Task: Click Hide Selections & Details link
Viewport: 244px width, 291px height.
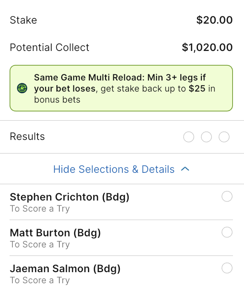Action: pyautogui.click(x=114, y=169)
